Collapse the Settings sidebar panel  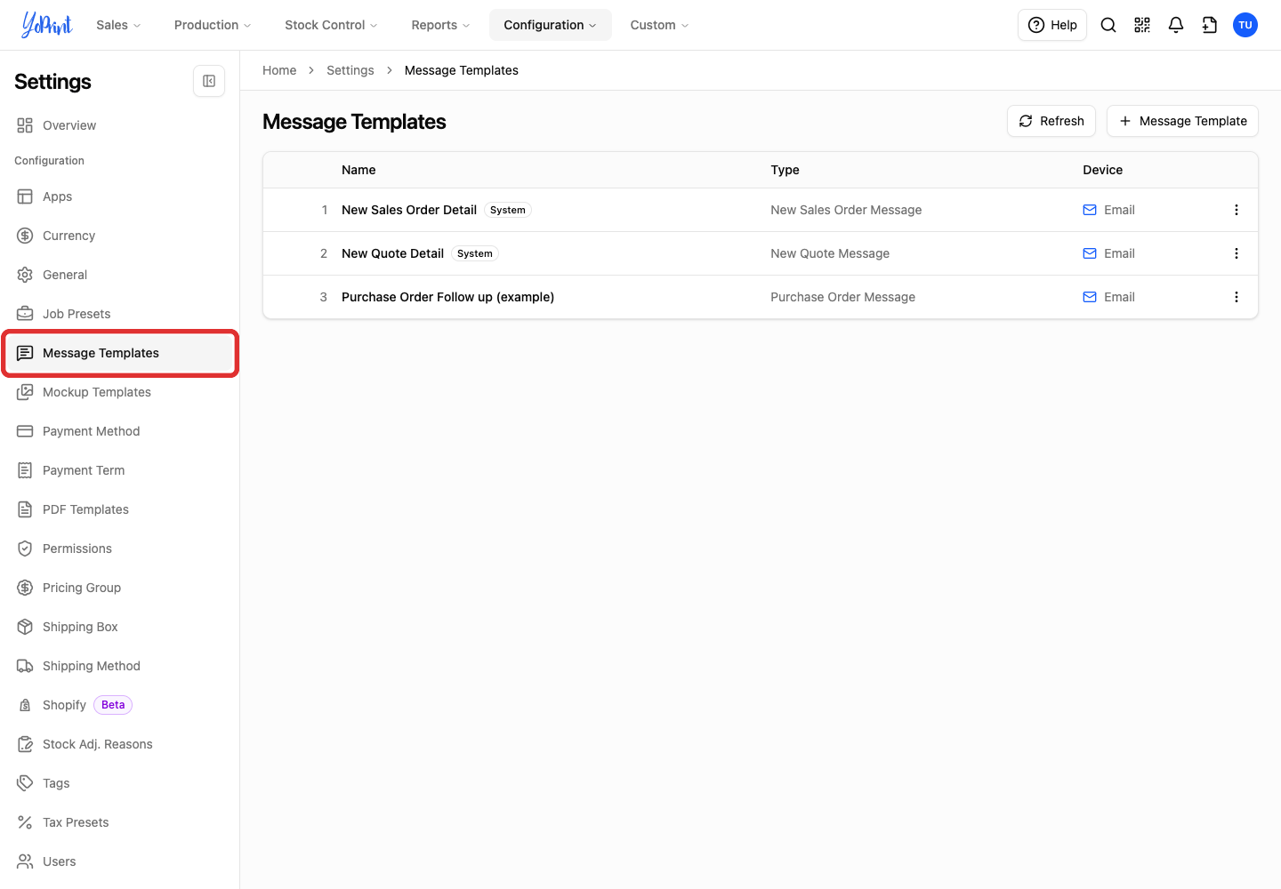tap(209, 81)
